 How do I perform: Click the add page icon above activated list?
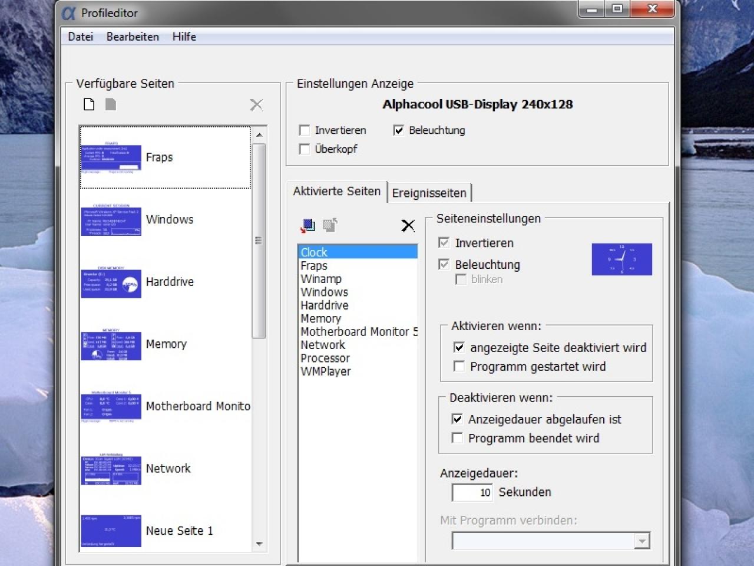pos(307,225)
